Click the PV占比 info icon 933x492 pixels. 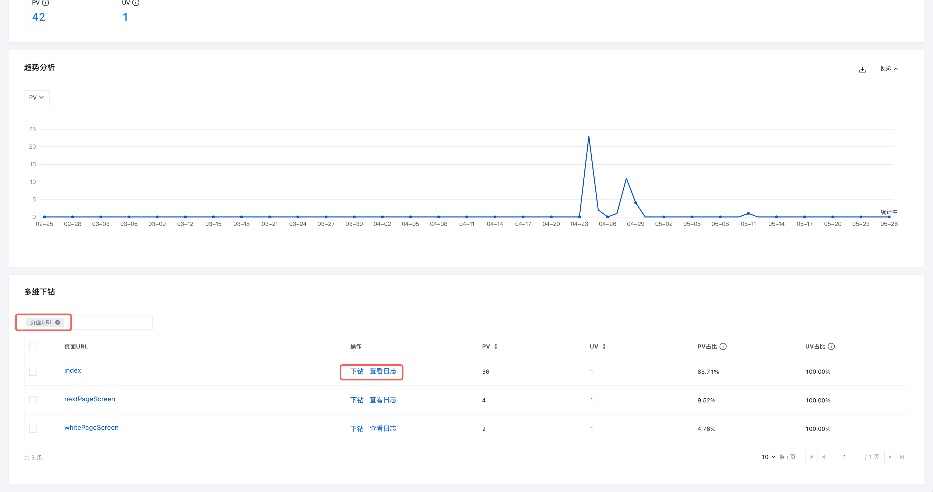point(723,347)
